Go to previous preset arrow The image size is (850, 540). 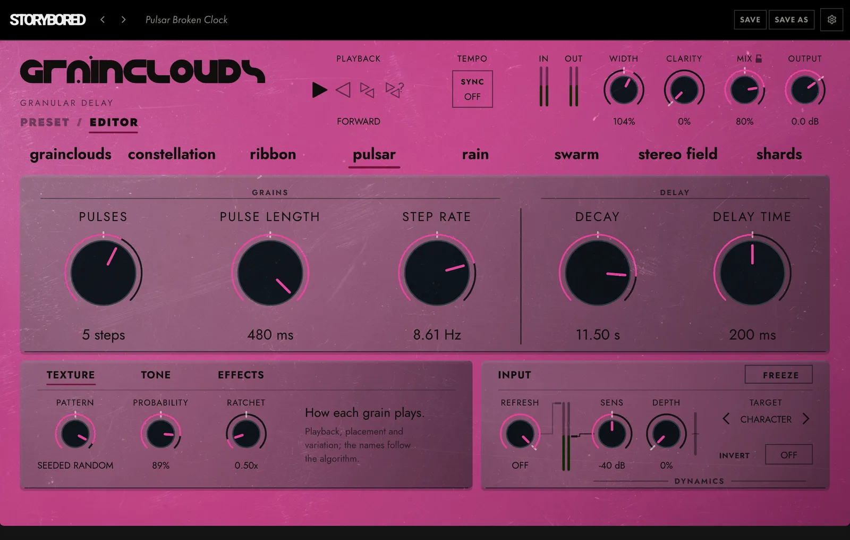tap(103, 20)
